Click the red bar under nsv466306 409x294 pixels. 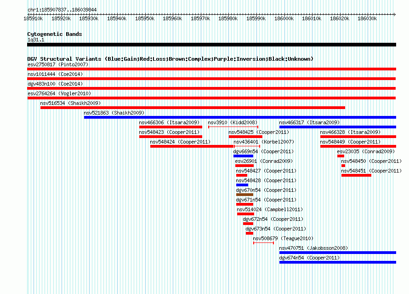(x=170, y=127)
